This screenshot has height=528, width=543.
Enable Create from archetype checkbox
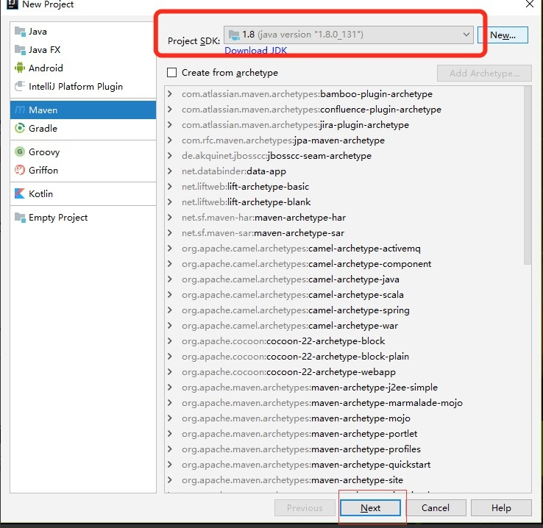171,73
